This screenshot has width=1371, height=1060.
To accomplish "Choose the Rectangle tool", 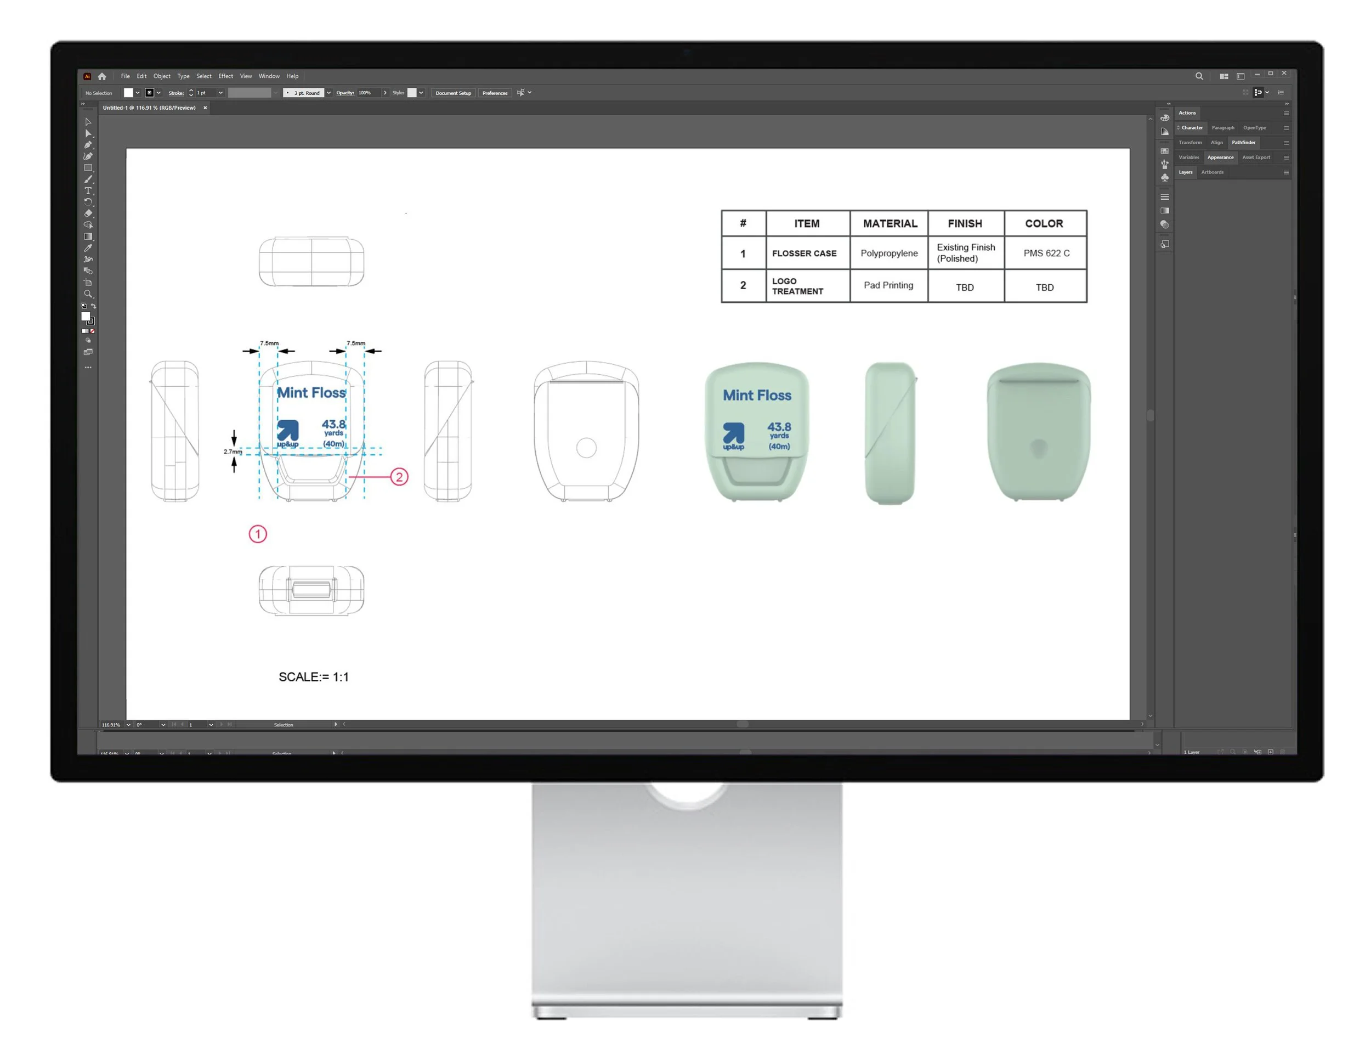I will tap(88, 168).
